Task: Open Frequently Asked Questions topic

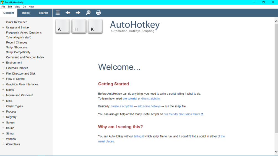Action: tap(24, 33)
